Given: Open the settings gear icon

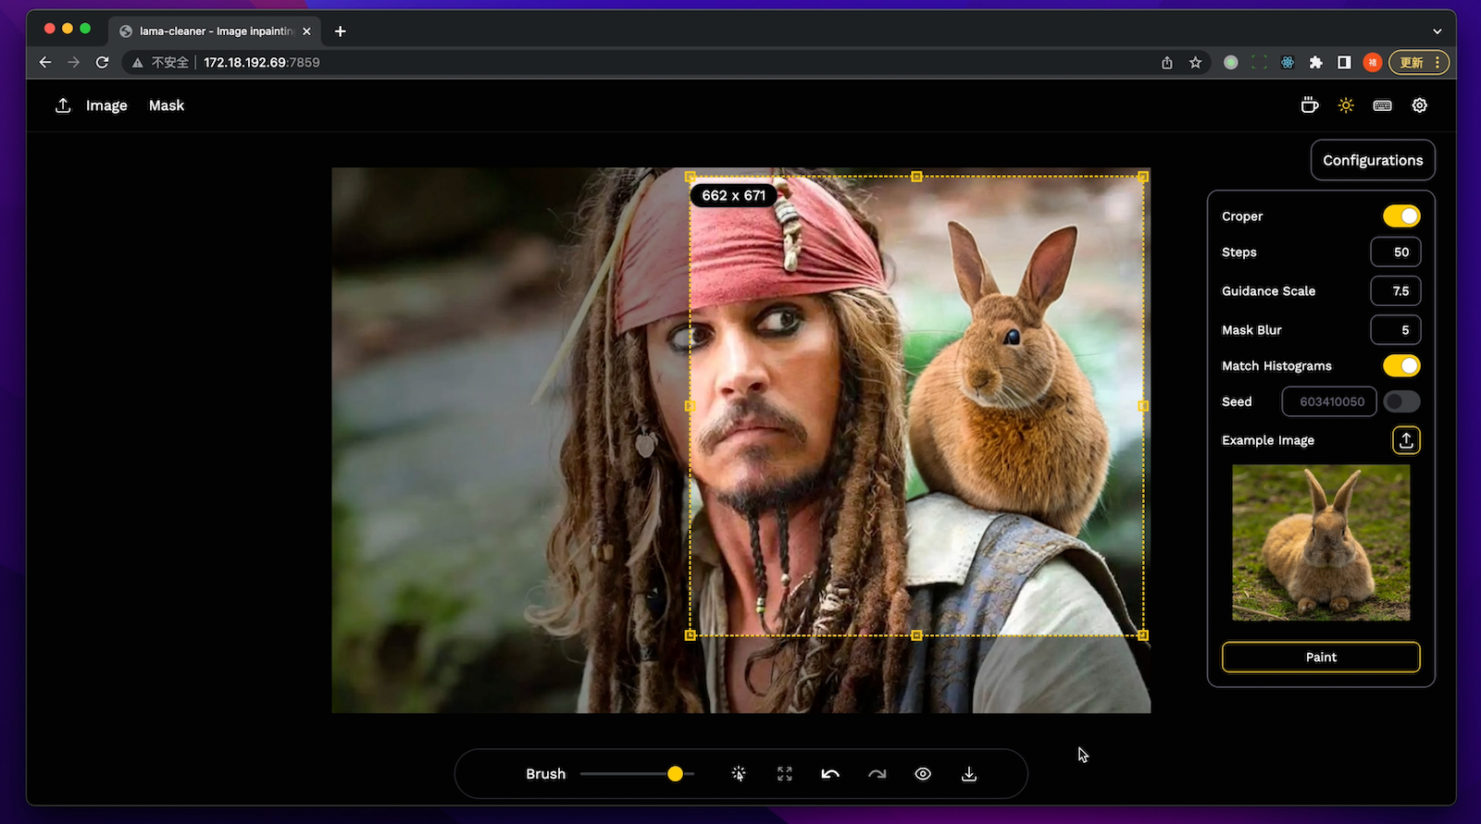Looking at the screenshot, I should 1419,105.
